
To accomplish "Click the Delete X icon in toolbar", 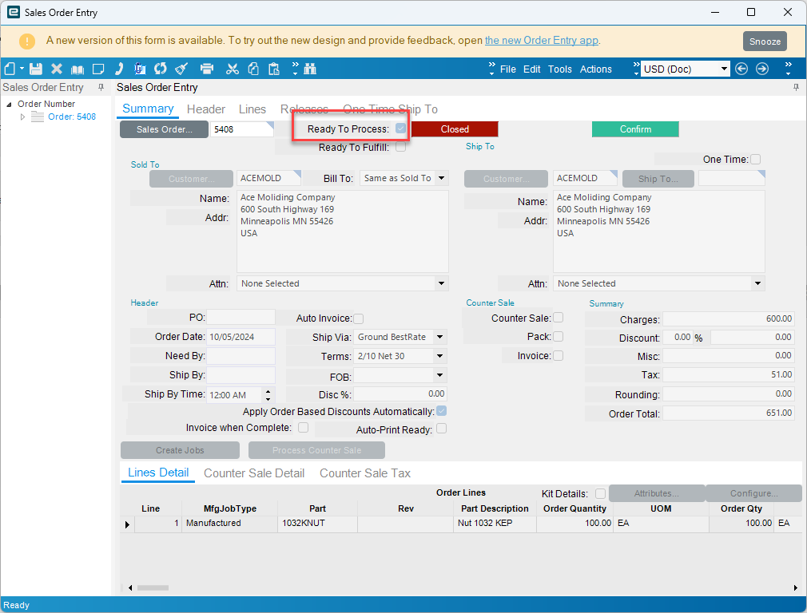I will coord(57,69).
